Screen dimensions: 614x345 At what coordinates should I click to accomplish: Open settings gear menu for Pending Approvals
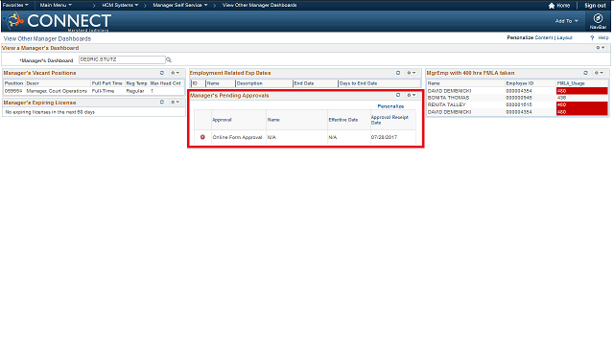point(411,95)
